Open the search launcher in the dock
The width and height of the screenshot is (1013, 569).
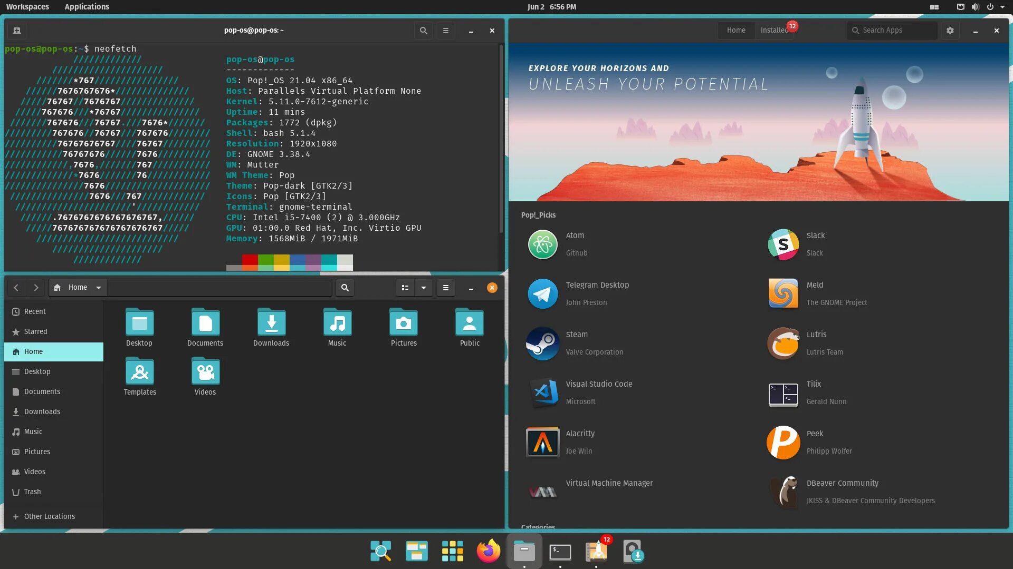pyautogui.click(x=380, y=552)
